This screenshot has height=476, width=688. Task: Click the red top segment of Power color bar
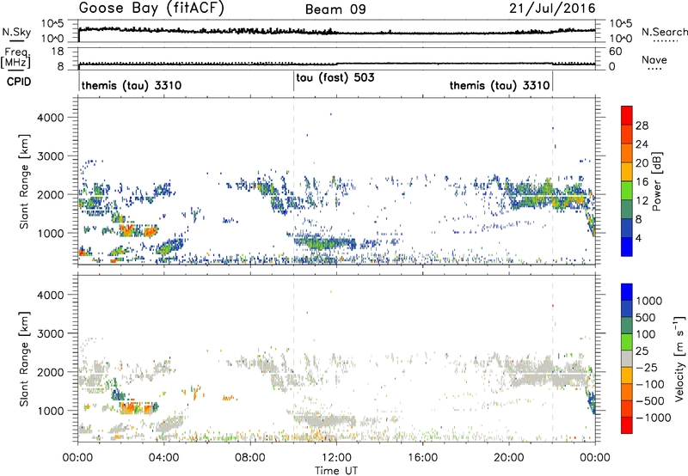point(627,115)
